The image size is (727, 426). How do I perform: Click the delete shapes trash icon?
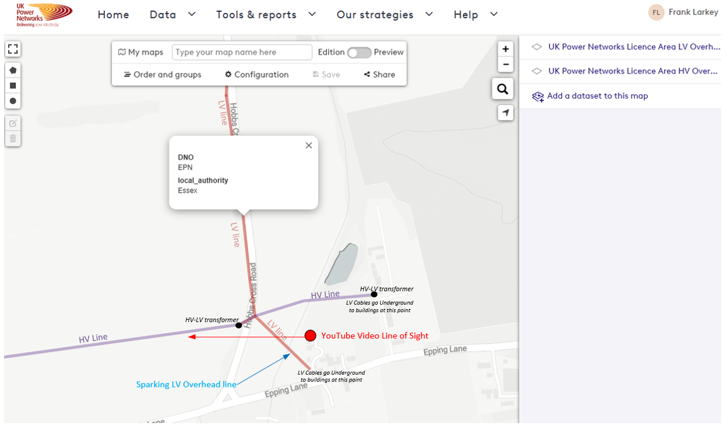coord(13,139)
